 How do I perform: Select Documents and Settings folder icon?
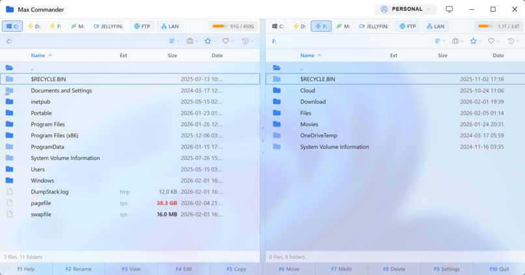coord(9,90)
